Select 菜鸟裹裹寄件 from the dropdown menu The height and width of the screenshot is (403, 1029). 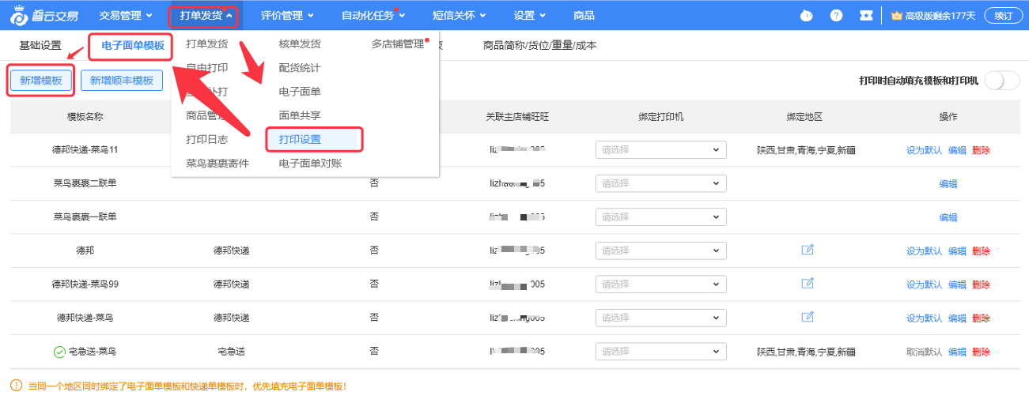click(218, 164)
